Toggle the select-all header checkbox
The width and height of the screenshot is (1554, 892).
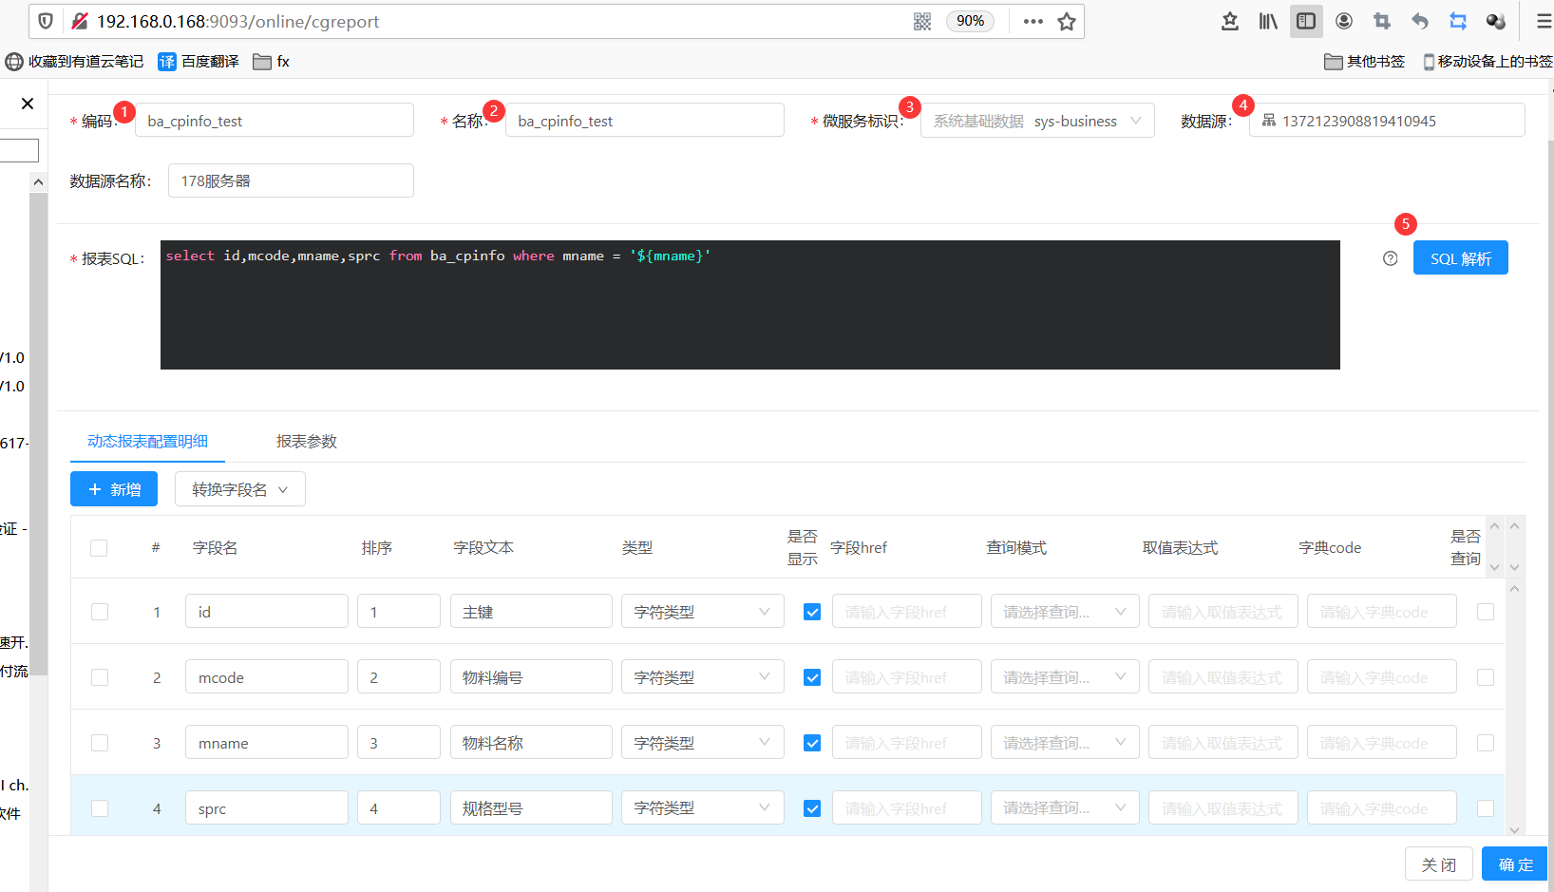(x=99, y=548)
